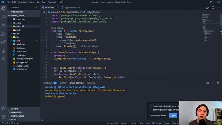Click Spaces: 2 indentation status item
222x125 pixels.
click(125, 123)
